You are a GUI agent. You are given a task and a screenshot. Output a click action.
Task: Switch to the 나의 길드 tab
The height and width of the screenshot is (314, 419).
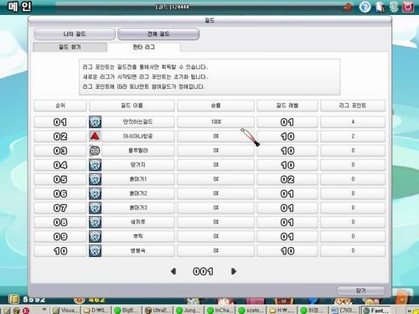click(75, 34)
